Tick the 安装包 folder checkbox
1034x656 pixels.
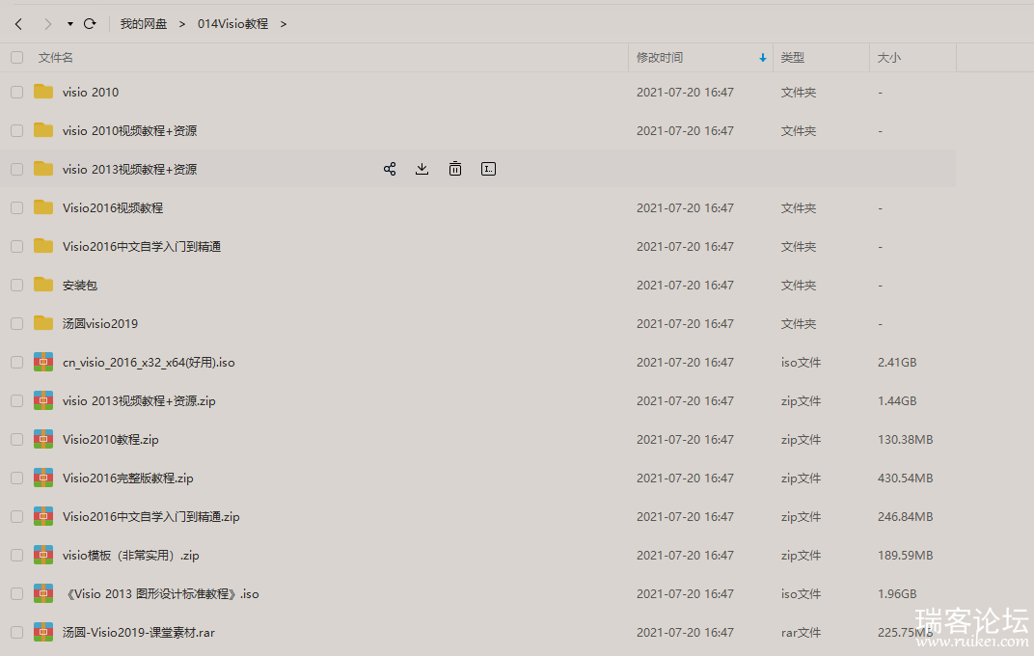click(17, 286)
